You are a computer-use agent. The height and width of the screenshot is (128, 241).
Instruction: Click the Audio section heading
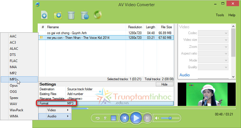(185, 75)
